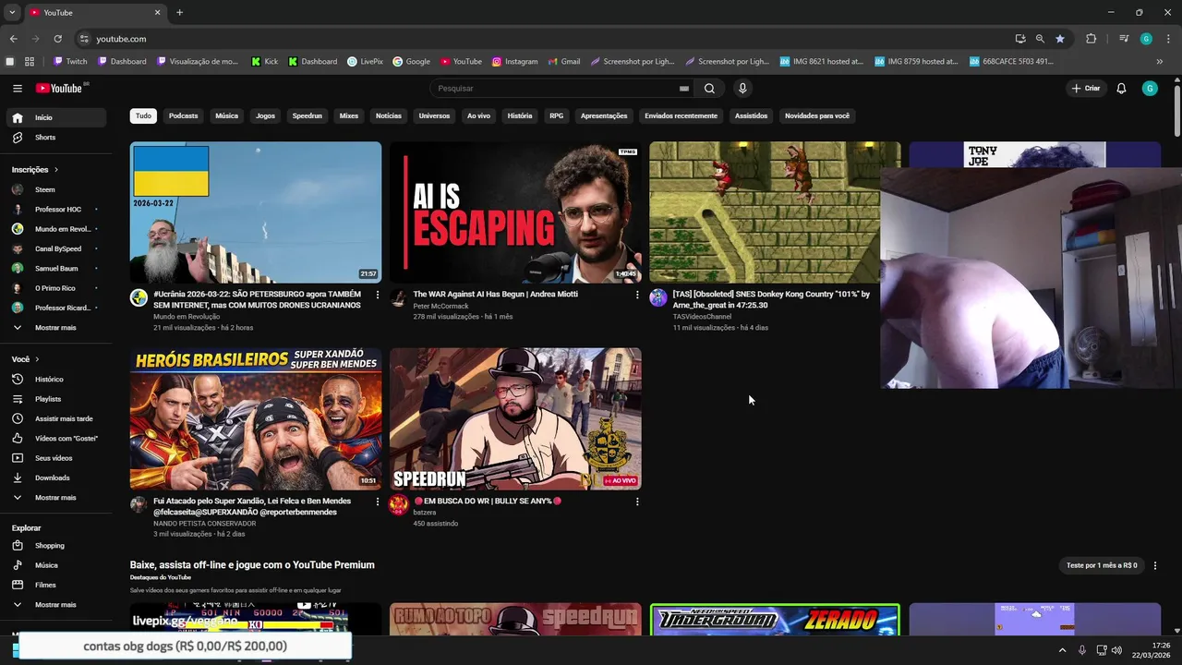Viewport: 1182px width, 665px height.
Task: Open TASVideosChannel channel link
Action: click(x=702, y=317)
